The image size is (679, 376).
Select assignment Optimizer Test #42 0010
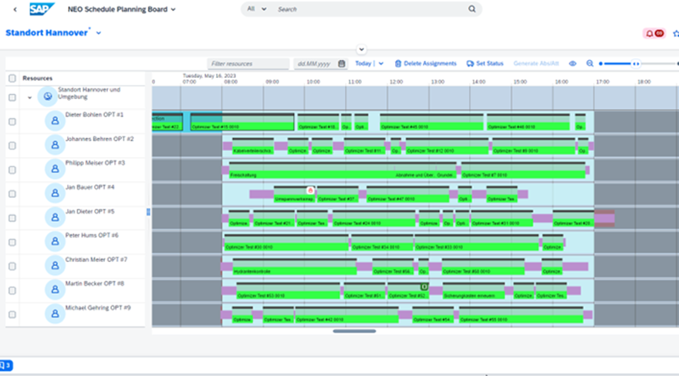[347, 315]
